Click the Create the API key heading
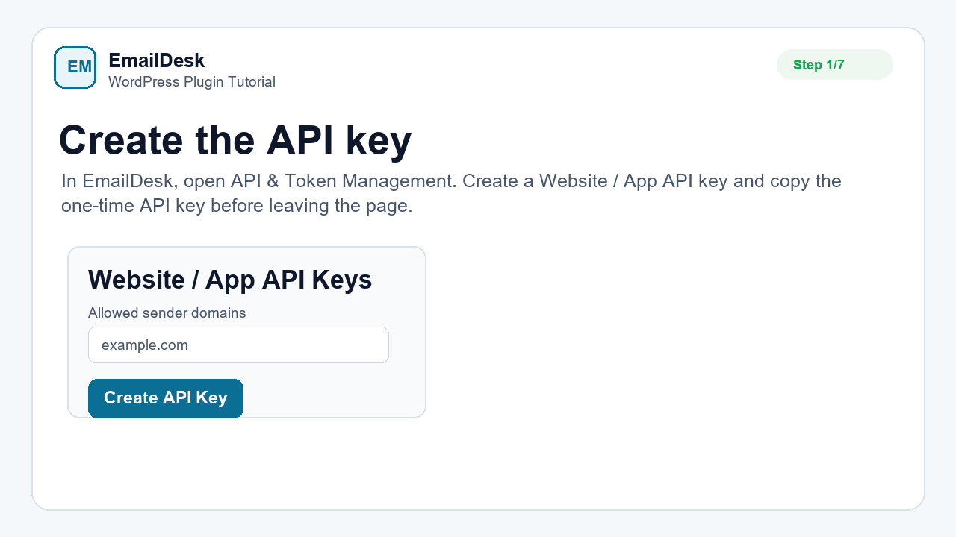Screen dimensions: 956x537 pos(235,140)
